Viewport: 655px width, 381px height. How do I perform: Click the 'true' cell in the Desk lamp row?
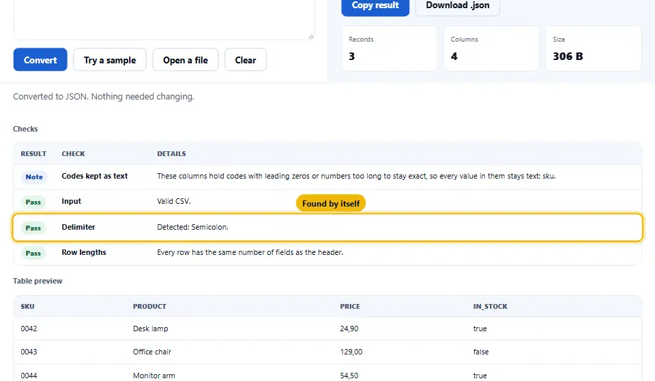tap(480, 329)
